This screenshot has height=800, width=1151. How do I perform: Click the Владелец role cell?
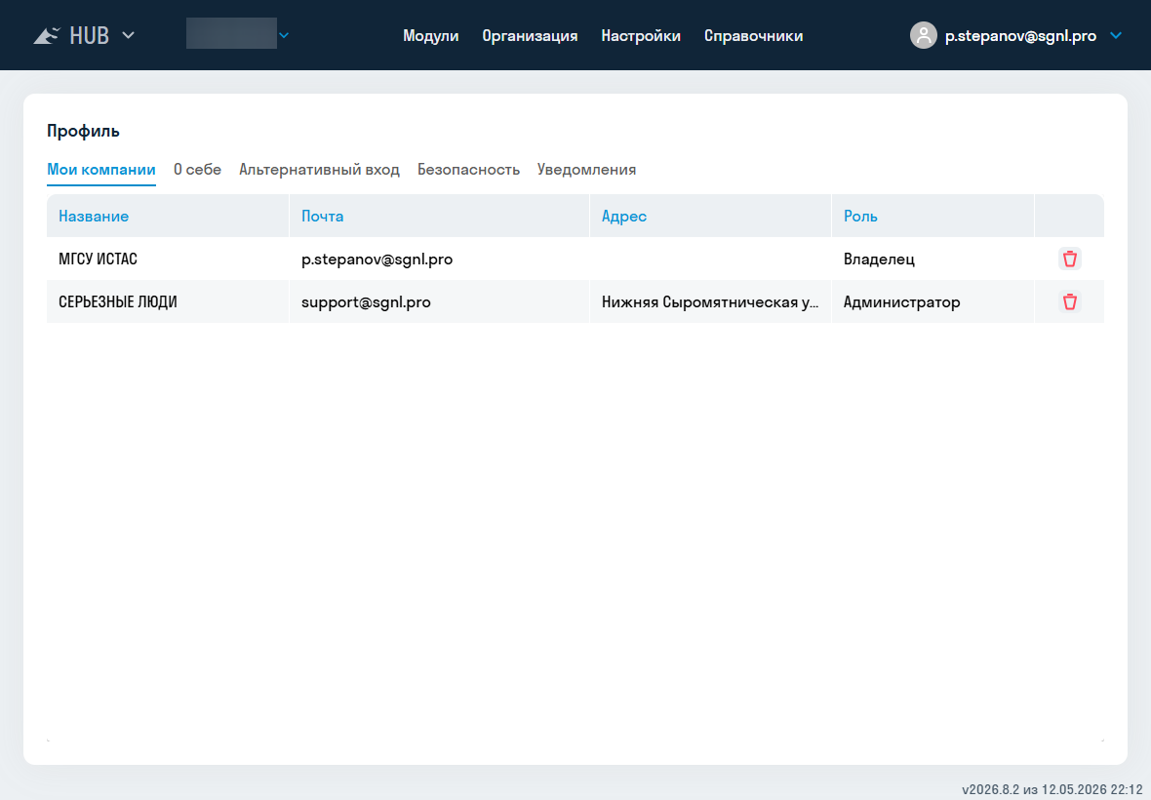pyautogui.click(x=933, y=259)
